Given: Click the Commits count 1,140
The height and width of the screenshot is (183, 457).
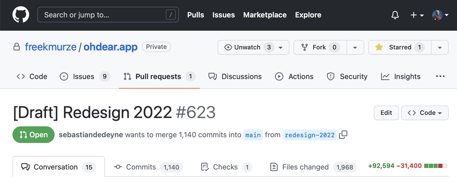Looking at the screenshot, I should click(x=172, y=167).
